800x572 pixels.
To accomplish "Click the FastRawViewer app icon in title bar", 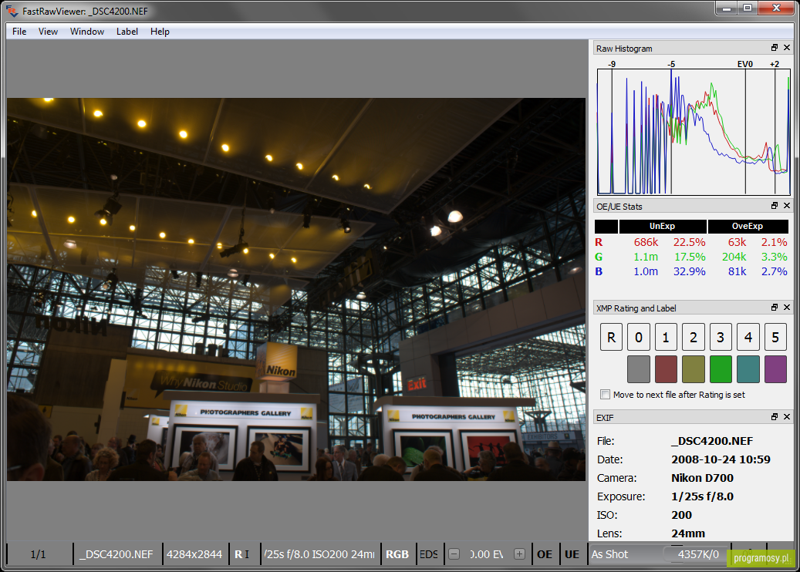I will [x=12, y=11].
